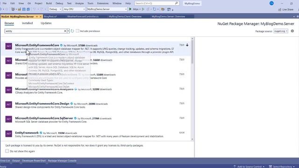Toggle Include prerelease checkbox
299x168 pixels.
coord(78,31)
